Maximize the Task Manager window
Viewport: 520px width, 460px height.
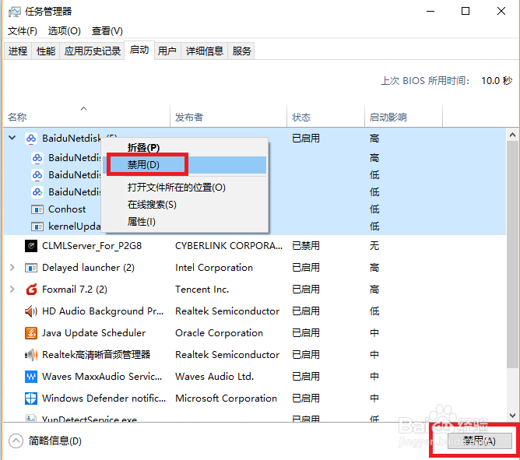coord(466,11)
